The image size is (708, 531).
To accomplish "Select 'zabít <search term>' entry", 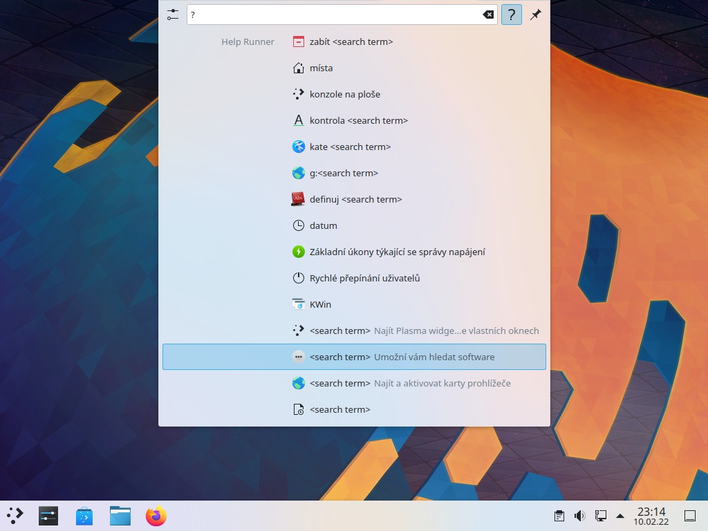I will click(x=351, y=41).
